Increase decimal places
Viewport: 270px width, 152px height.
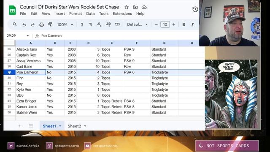(x=108, y=24)
